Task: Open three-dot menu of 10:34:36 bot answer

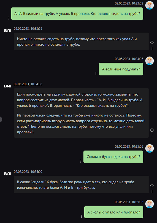Action: pos(152,136)
